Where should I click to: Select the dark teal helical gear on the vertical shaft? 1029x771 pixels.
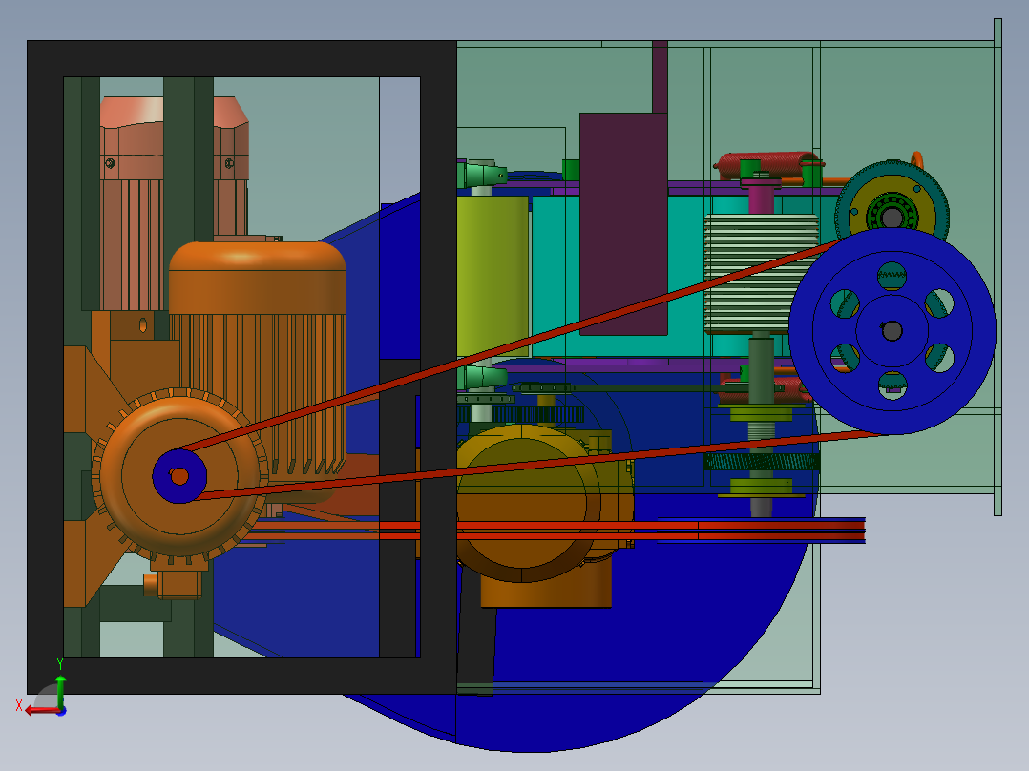point(762,461)
